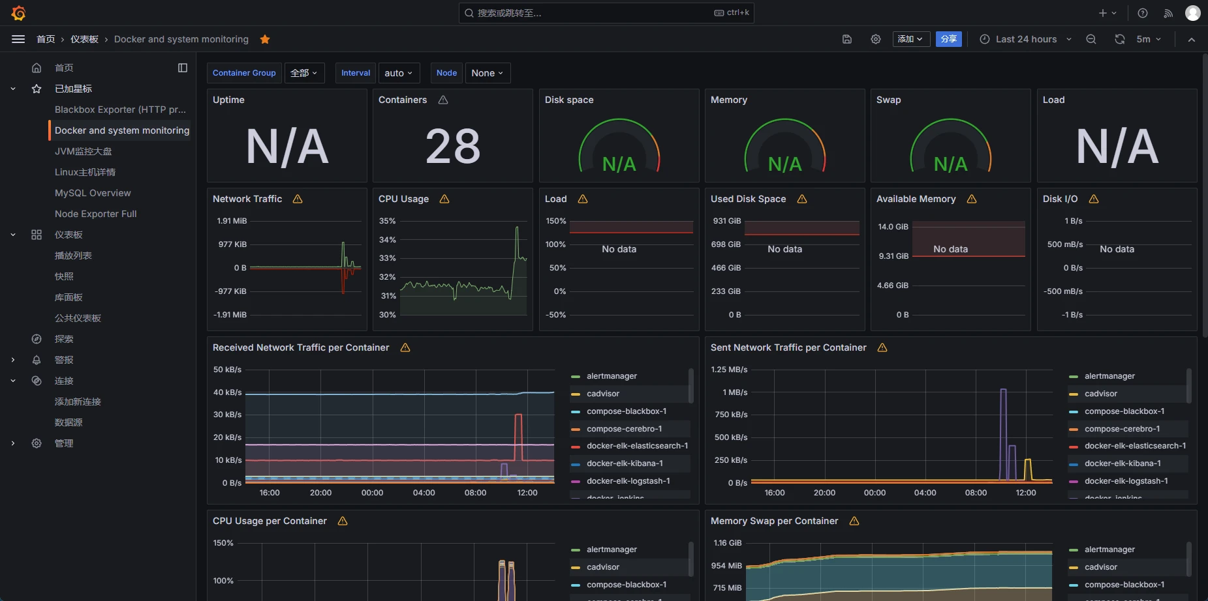The width and height of the screenshot is (1208, 601).
Task: Unstar the dashboard via star icon
Action: point(265,39)
